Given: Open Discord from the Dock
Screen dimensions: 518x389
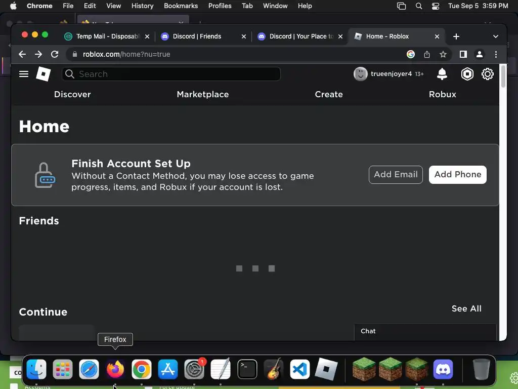Looking at the screenshot, I should (x=443, y=369).
